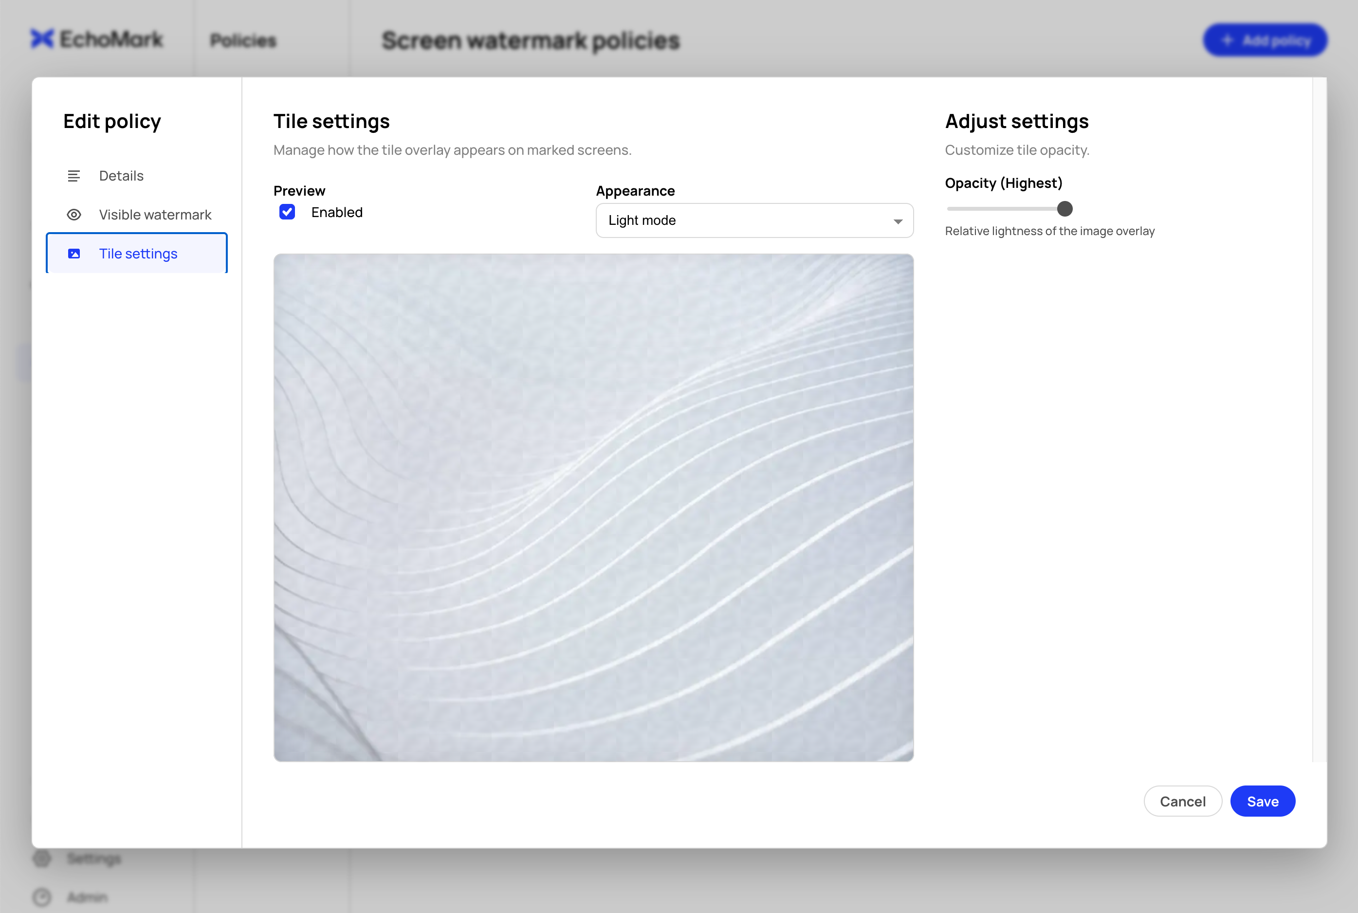Click the Screen watermark policies title
This screenshot has height=913, width=1358.
[531, 40]
